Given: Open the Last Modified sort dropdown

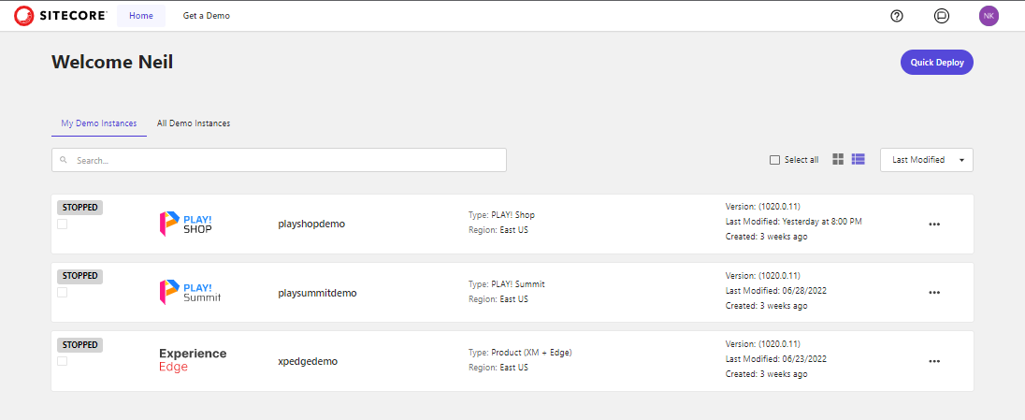Looking at the screenshot, I should tap(926, 160).
